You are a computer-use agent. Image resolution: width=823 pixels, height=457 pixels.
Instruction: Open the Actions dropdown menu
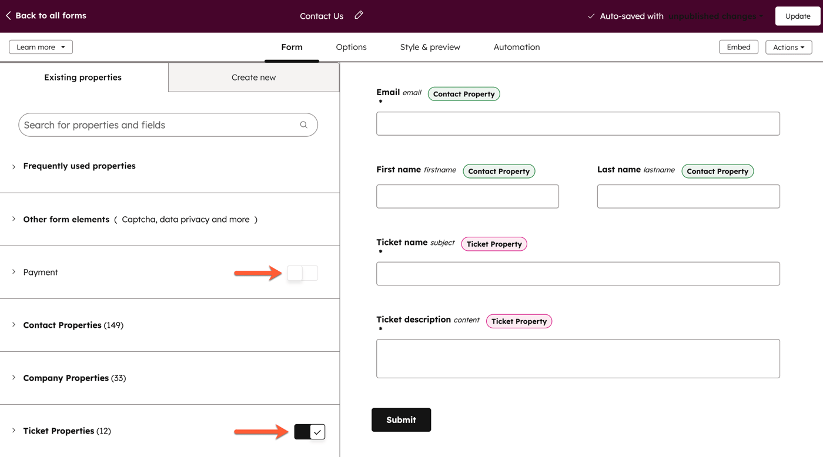point(788,47)
